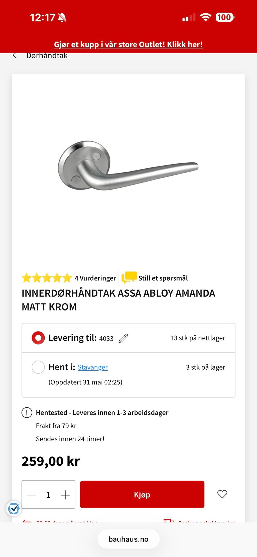Click the red Kjøp button
The width and height of the screenshot is (257, 557).
coord(142,494)
